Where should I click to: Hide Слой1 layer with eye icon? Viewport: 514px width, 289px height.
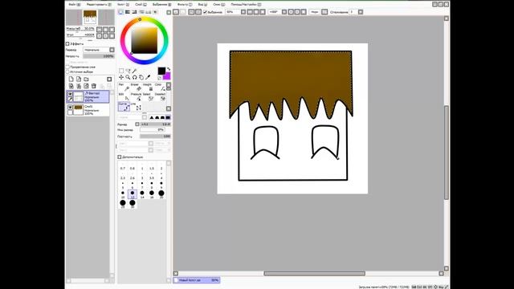70,107
